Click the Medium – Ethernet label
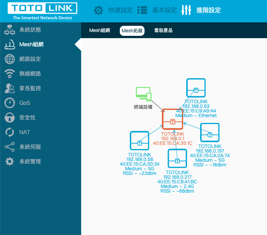Screen dimensions: 267x235 point(196,116)
